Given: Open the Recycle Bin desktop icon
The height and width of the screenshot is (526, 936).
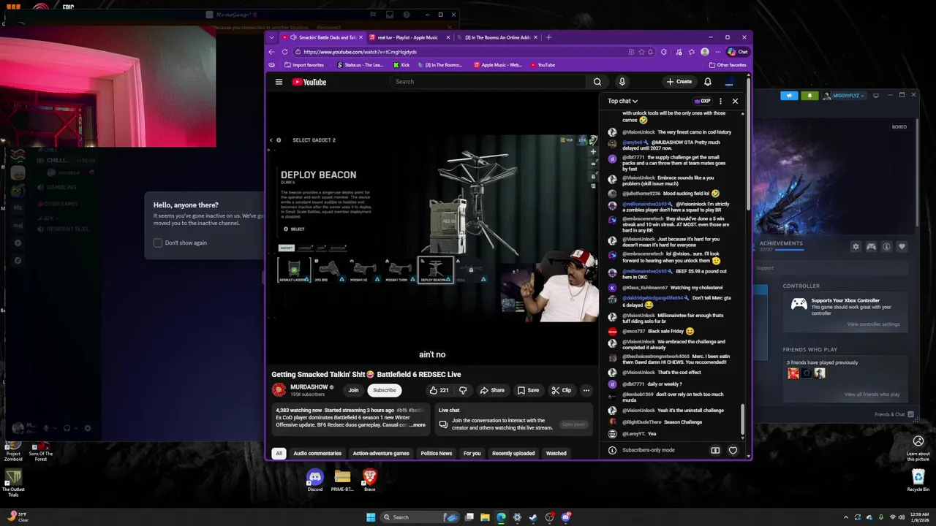Looking at the screenshot, I should coord(918,481).
